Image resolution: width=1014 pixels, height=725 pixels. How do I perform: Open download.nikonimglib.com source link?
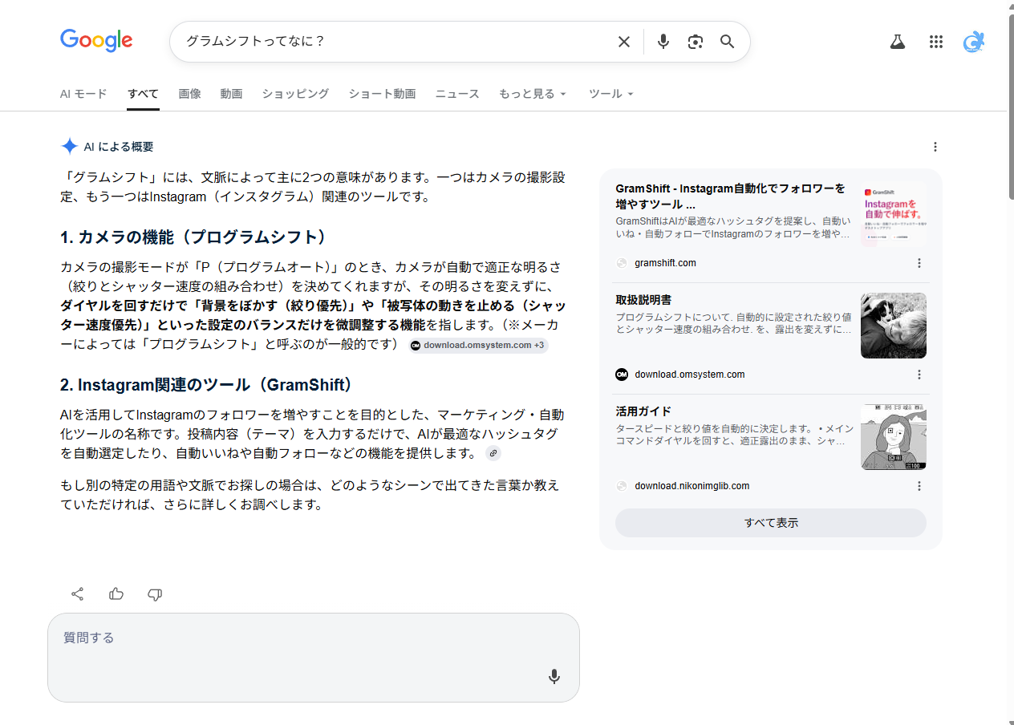click(692, 486)
